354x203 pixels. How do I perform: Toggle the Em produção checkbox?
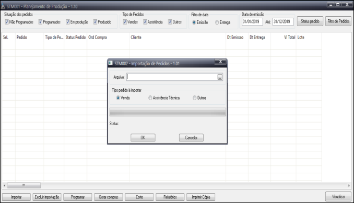[x=68, y=22]
